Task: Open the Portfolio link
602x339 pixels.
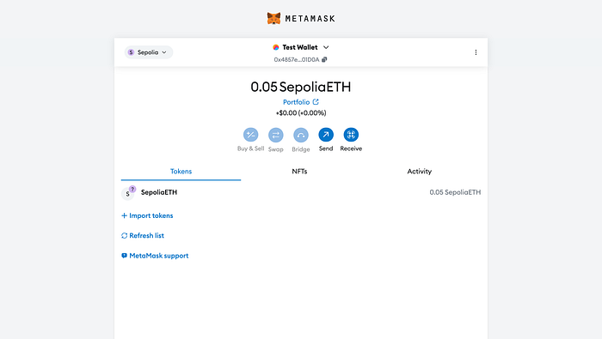Action: pyautogui.click(x=301, y=102)
